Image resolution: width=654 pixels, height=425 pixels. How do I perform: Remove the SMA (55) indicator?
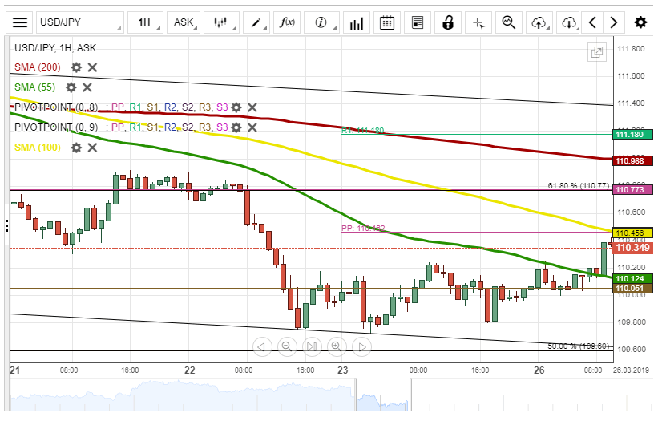tap(87, 87)
